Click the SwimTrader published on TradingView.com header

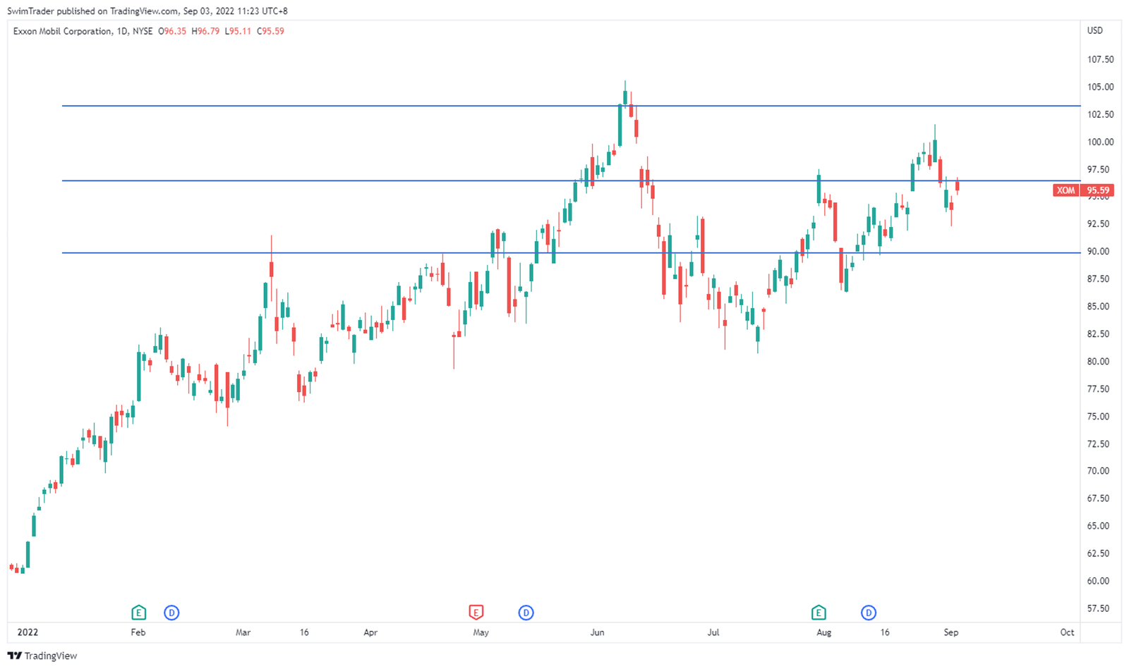147,11
